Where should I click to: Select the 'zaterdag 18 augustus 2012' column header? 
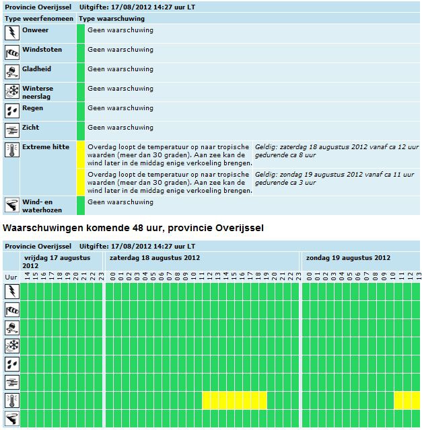(x=155, y=258)
